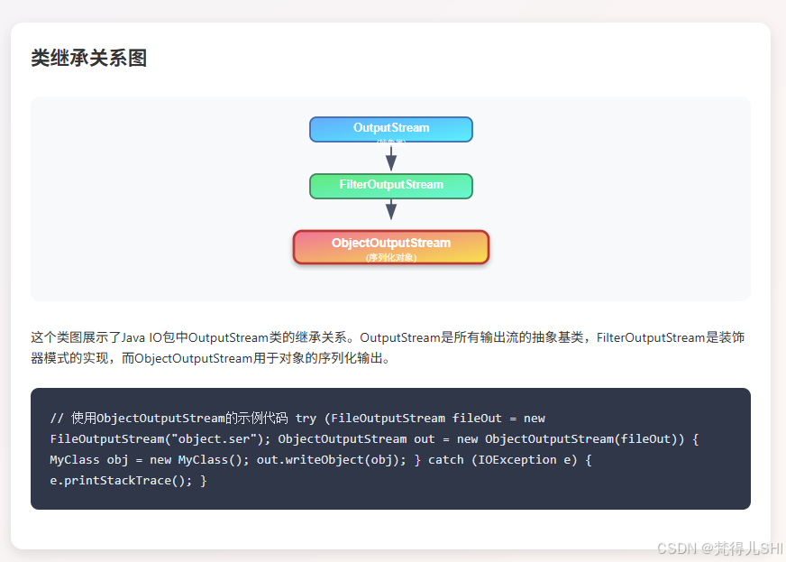The image size is (786, 562).
Task: Select the FilterOutputStream diagram node
Action: pos(391,186)
